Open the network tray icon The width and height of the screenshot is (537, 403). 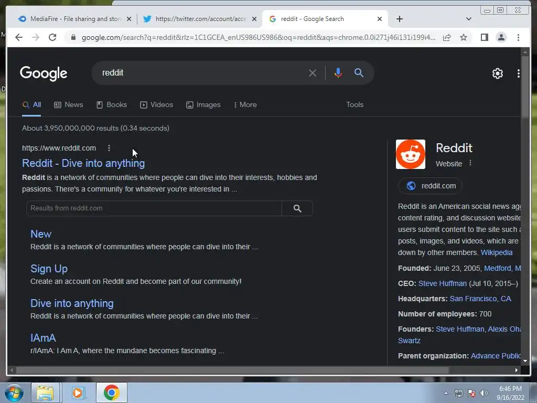(x=458, y=394)
